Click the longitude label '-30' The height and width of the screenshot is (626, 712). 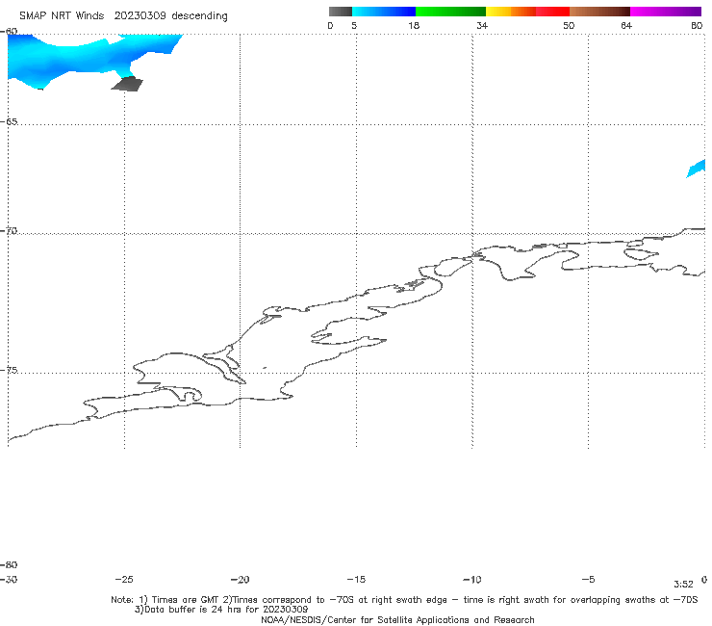9,579
